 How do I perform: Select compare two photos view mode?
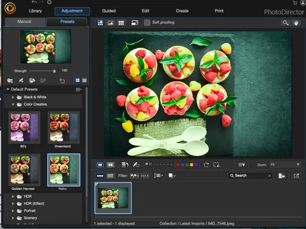[x=110, y=165]
